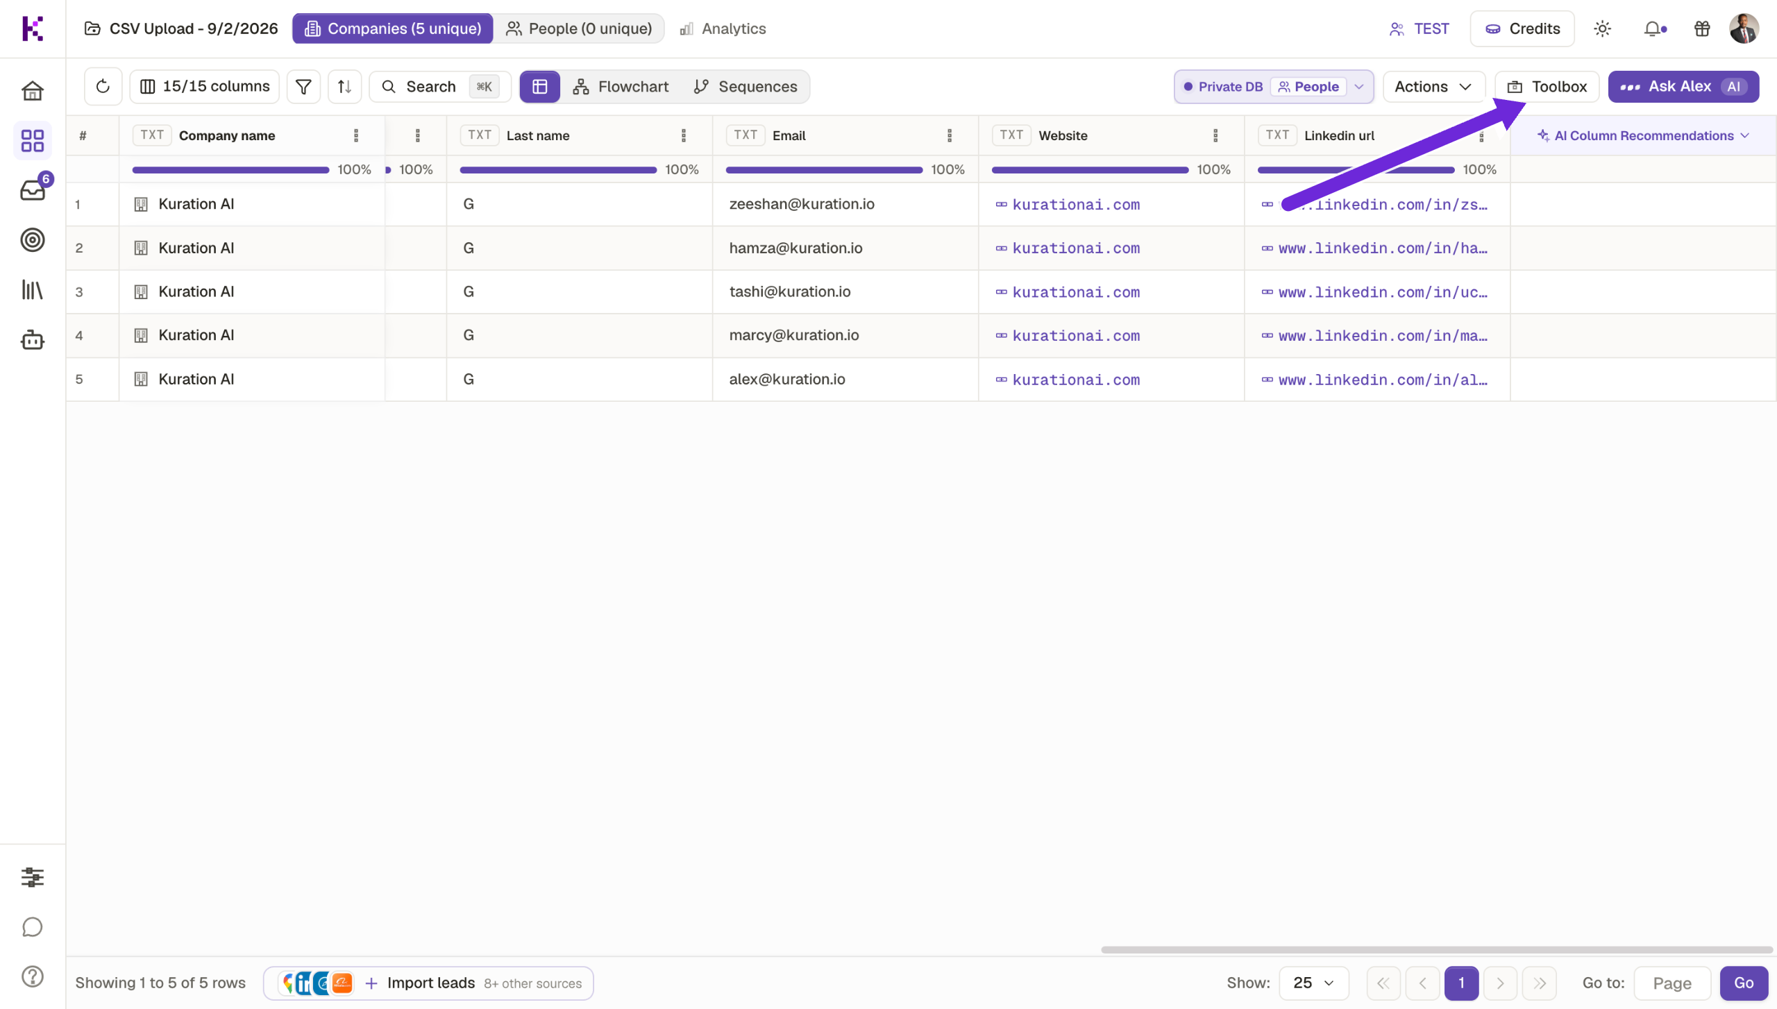1777x1009 pixels.
Task: Click the Go button
Action: [1743, 983]
